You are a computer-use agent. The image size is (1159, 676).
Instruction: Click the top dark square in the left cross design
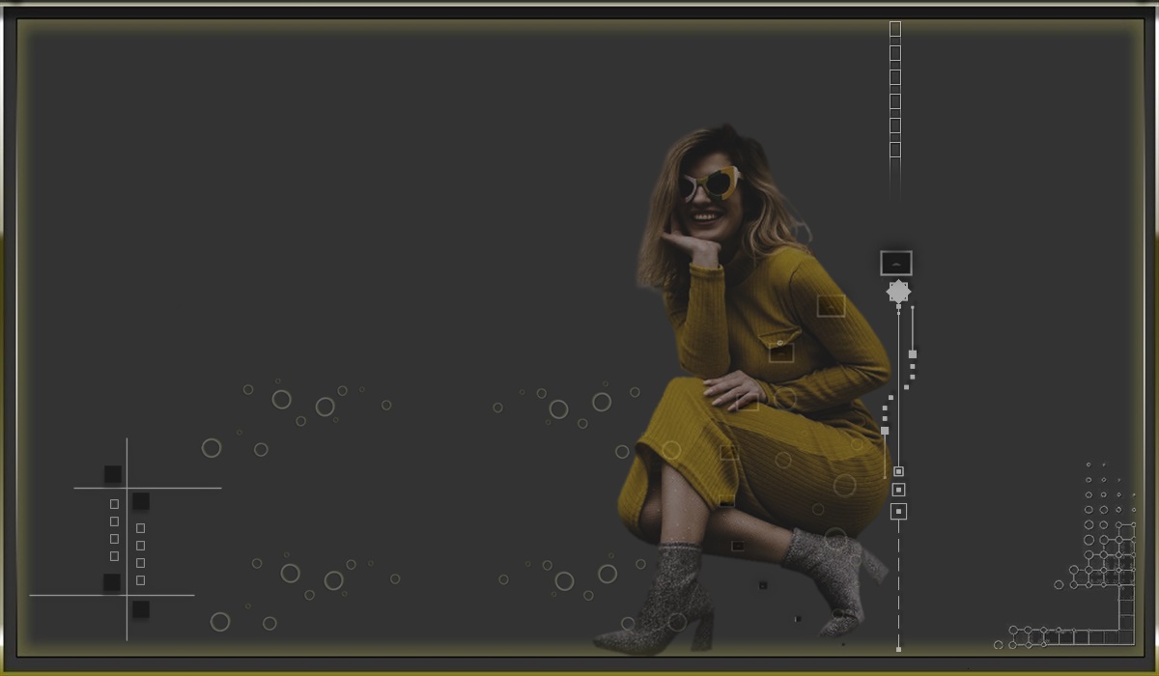113,474
